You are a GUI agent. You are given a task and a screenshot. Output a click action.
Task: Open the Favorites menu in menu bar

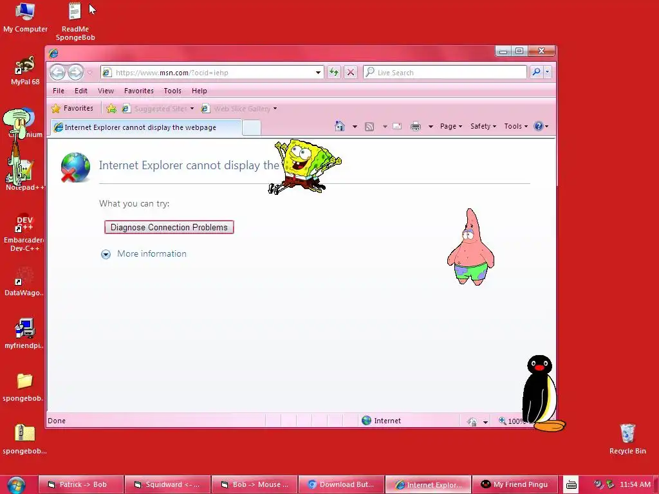tap(139, 91)
